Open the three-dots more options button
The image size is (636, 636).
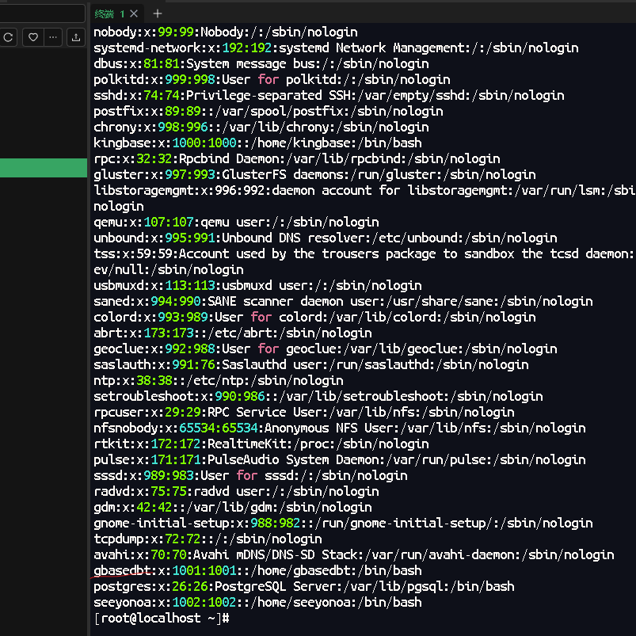click(53, 37)
